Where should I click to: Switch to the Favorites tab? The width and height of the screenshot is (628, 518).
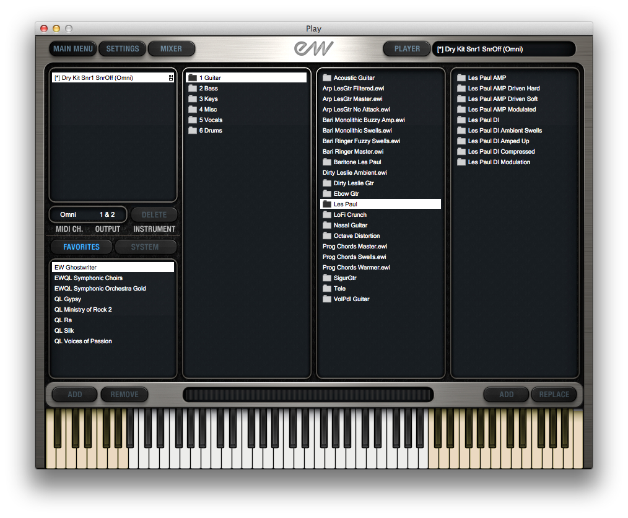pos(81,247)
